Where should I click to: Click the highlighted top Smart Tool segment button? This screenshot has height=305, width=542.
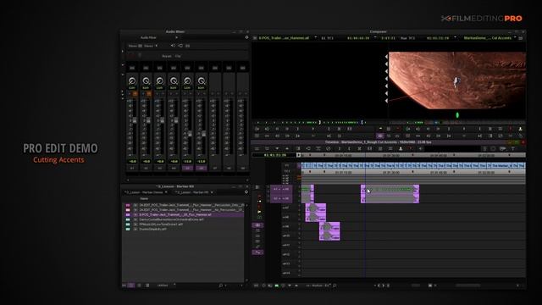coord(257,225)
